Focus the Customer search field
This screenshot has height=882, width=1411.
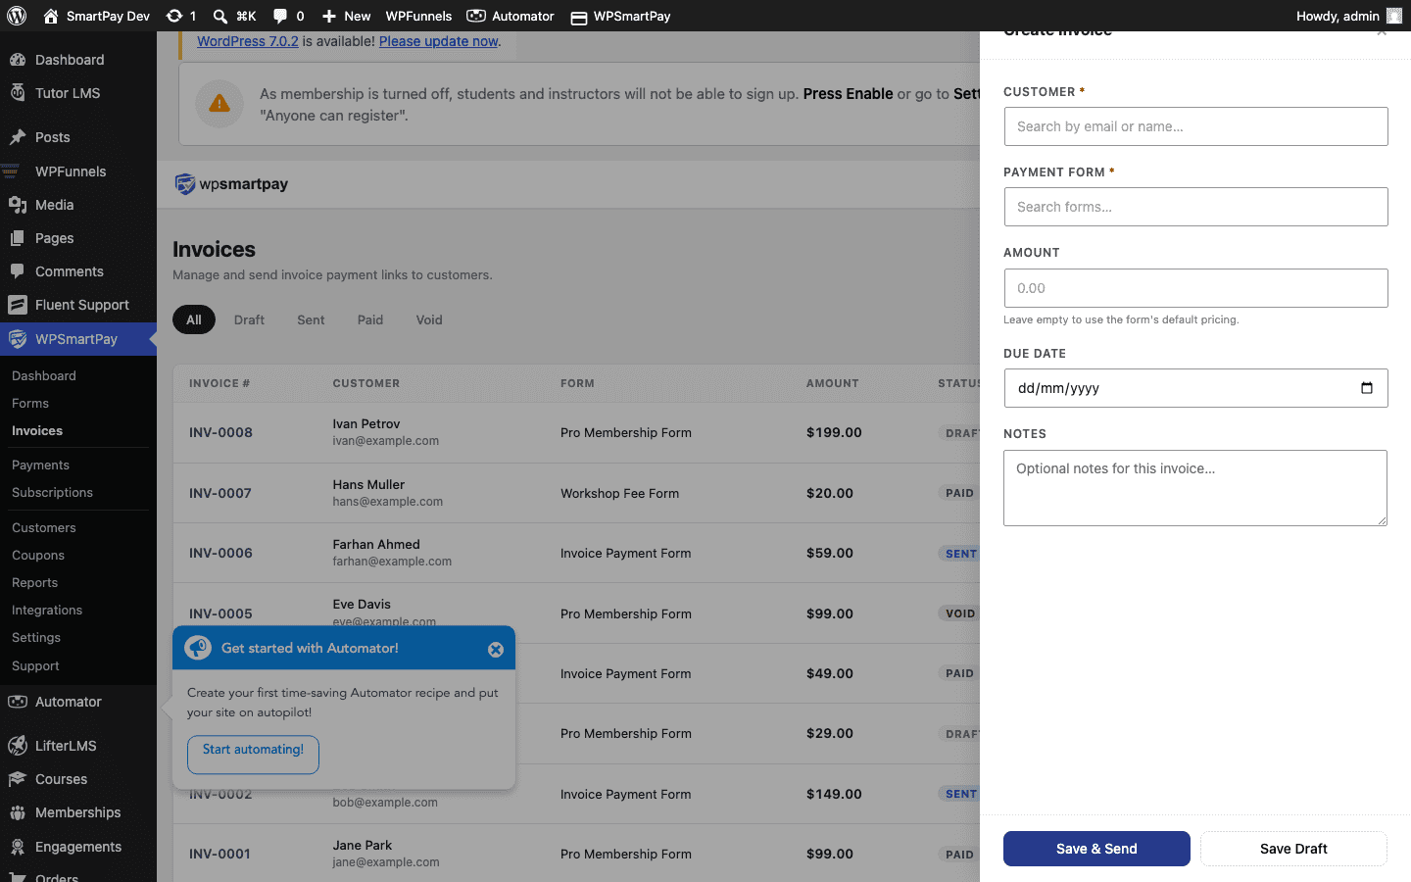1195,126
